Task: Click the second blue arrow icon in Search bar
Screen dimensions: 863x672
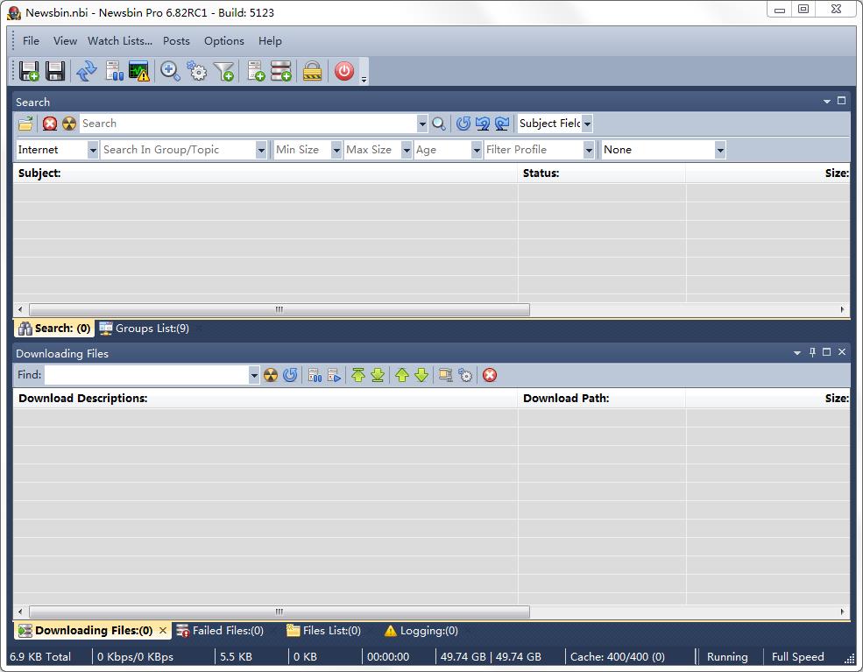Action: [482, 124]
